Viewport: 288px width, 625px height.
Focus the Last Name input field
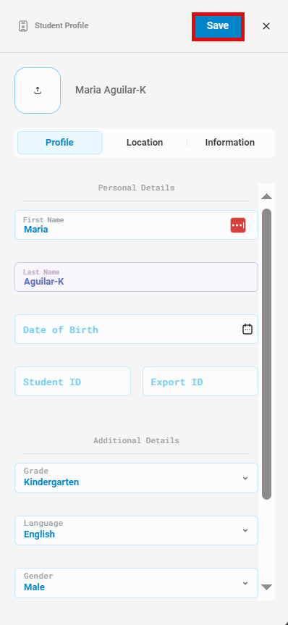[x=136, y=277]
